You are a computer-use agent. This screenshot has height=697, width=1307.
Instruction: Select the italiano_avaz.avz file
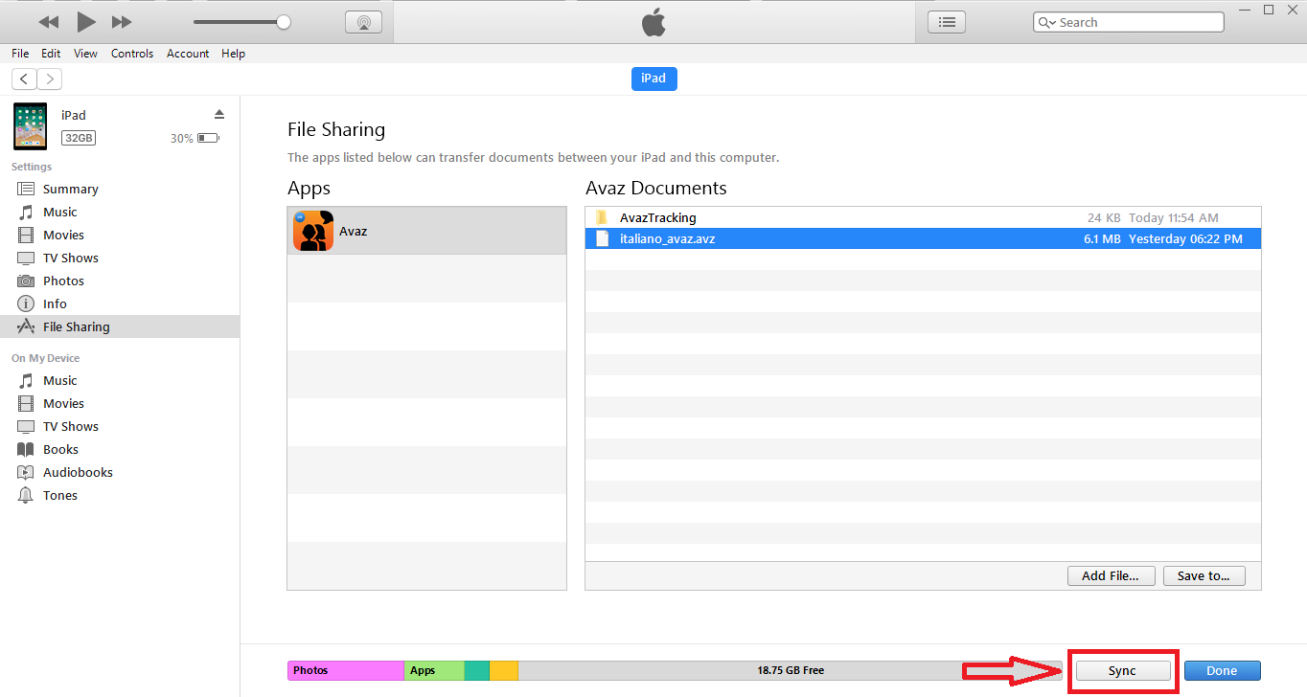click(x=923, y=238)
